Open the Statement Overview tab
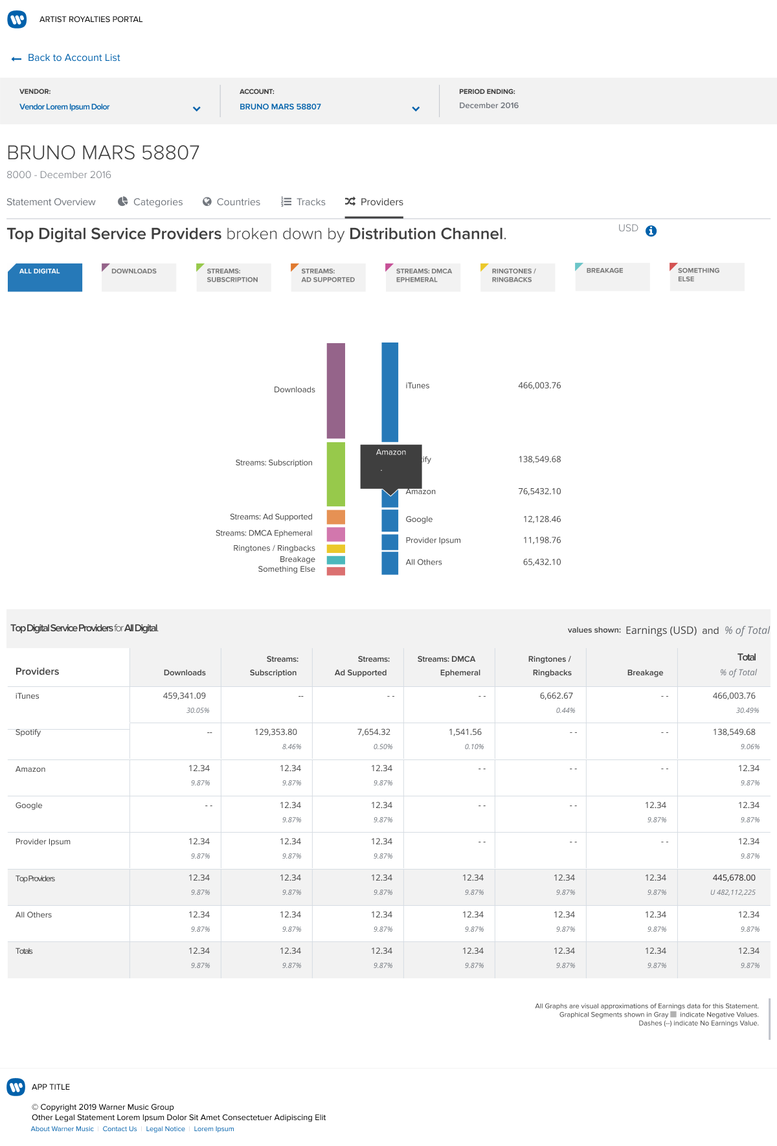Image resolution: width=777 pixels, height=1146 pixels. click(x=51, y=202)
